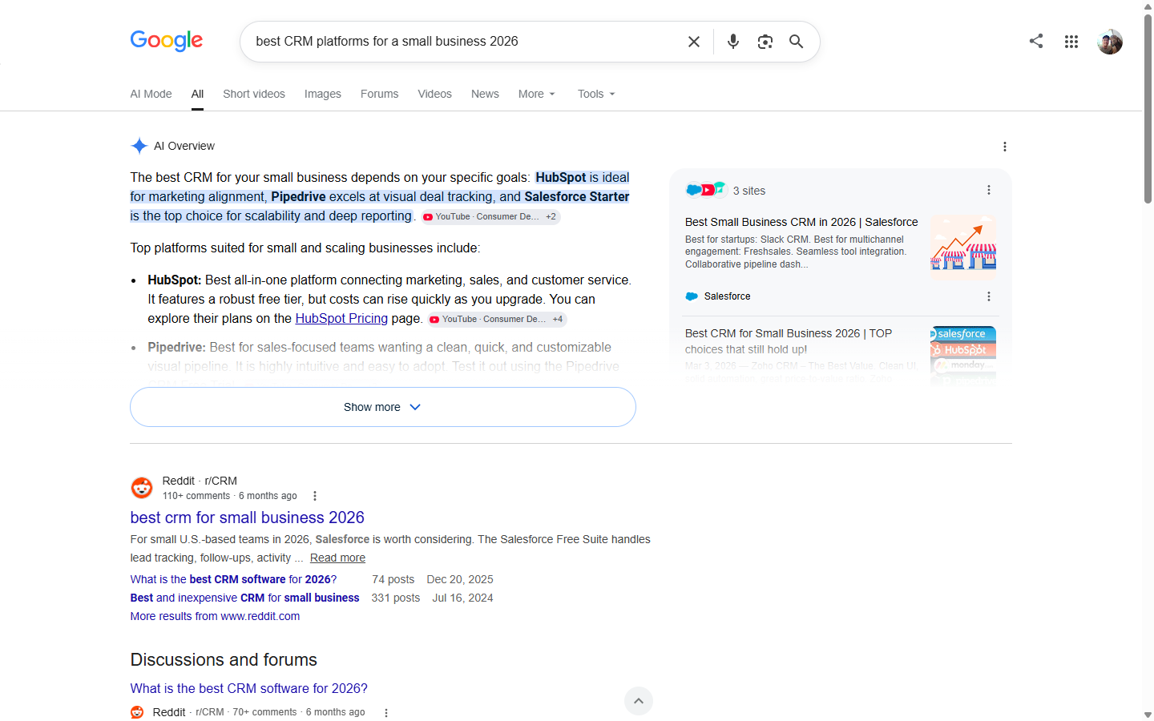Open three-dot menu for Reddit r/CRM result
The height and width of the screenshot is (721, 1154).
coord(315,496)
